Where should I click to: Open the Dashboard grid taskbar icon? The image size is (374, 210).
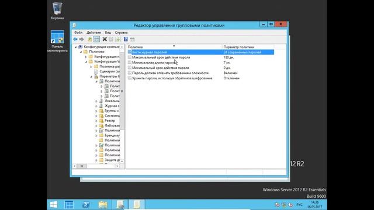pos(69,205)
